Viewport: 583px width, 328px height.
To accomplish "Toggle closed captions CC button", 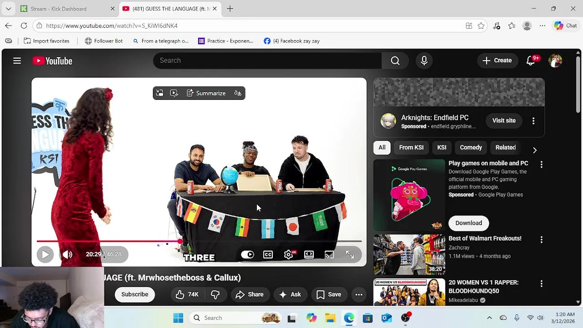I will pyautogui.click(x=268, y=254).
